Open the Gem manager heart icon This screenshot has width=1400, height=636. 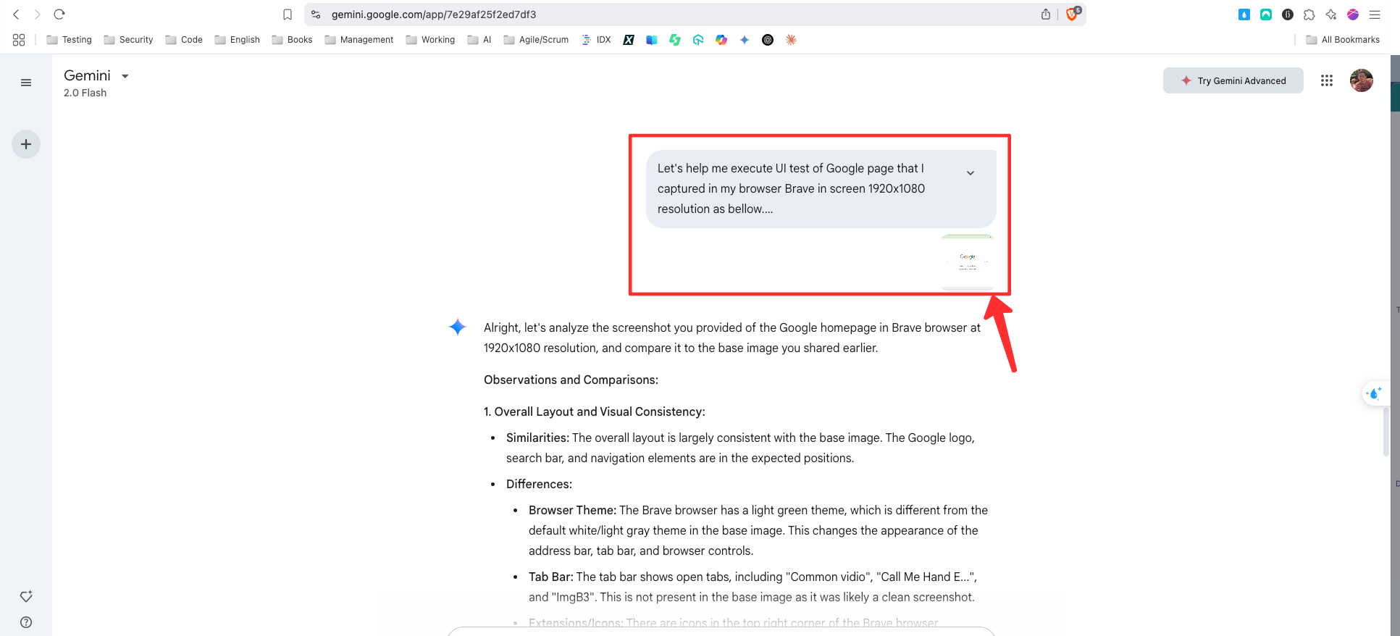(26, 596)
